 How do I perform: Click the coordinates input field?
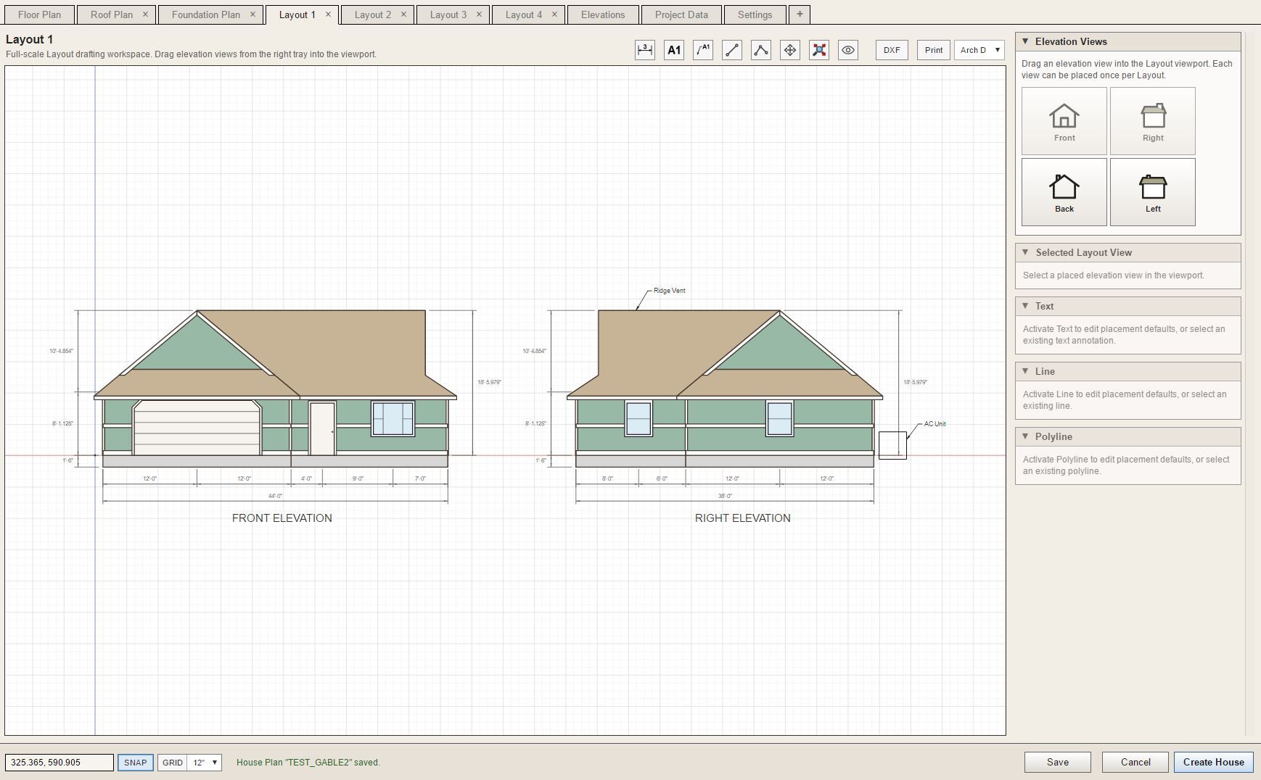[59, 763]
